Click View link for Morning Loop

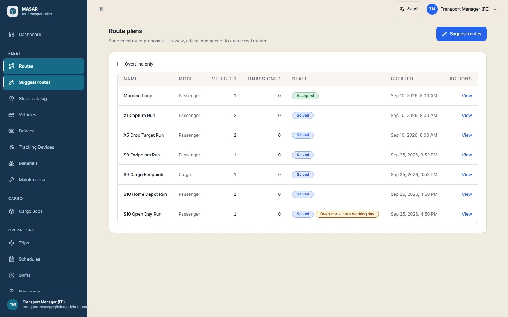coord(467,96)
